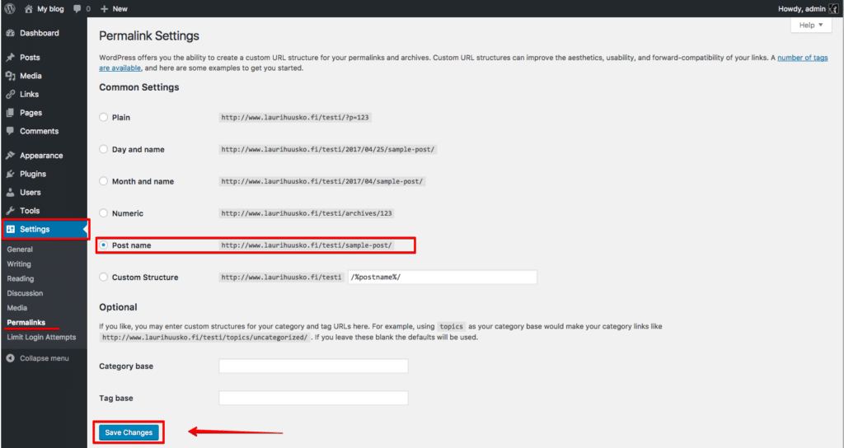Image resolution: width=844 pixels, height=448 pixels.
Task: Click the topics/uncategorized example URL
Action: pyautogui.click(x=205, y=337)
